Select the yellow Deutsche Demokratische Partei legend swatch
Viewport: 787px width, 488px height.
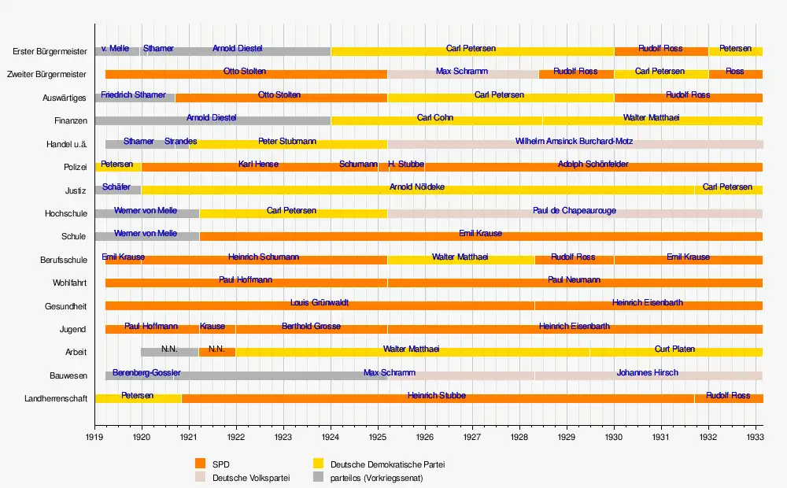(319, 464)
